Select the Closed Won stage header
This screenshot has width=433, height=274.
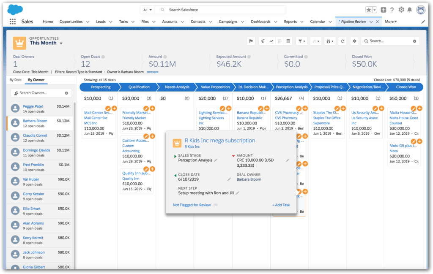pyautogui.click(x=406, y=87)
